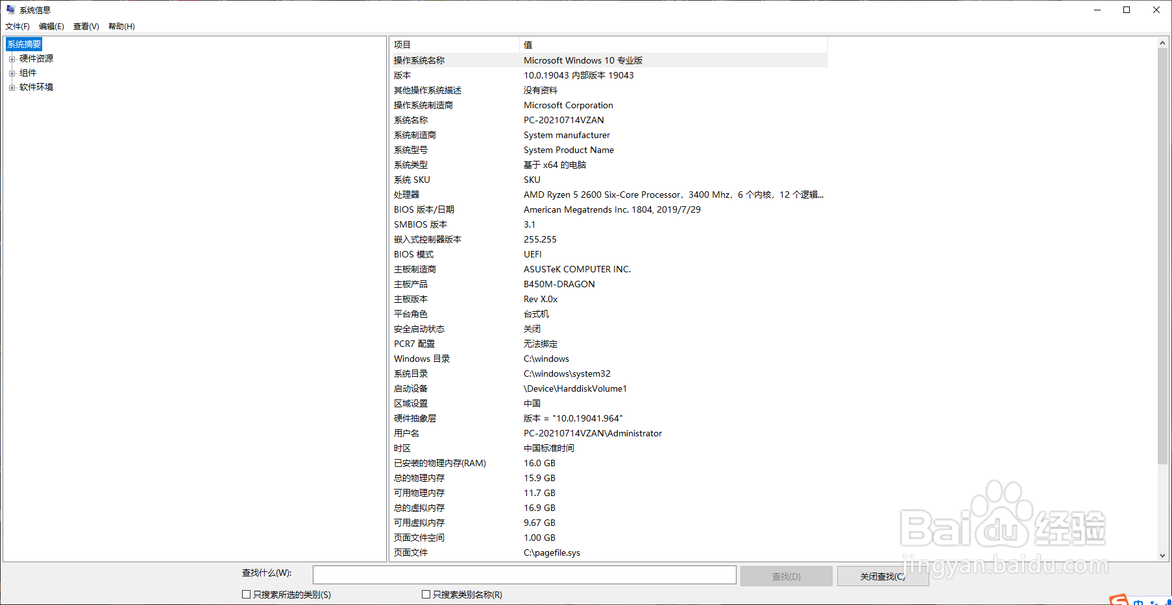Click the 关闭查找(C) button
This screenshot has width=1172, height=605.
883,576
